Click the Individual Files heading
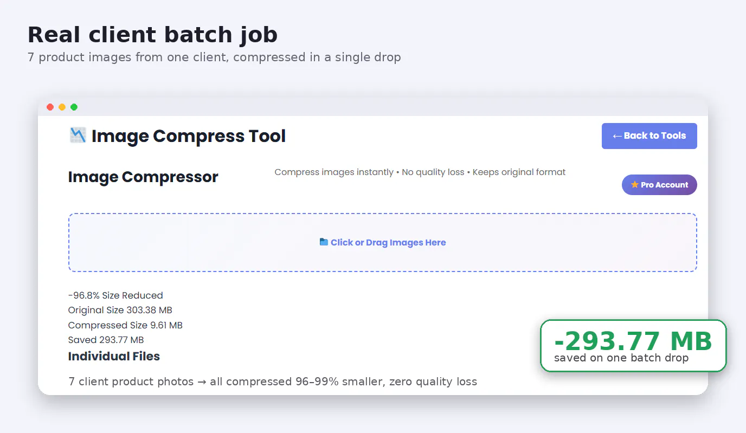 114,357
